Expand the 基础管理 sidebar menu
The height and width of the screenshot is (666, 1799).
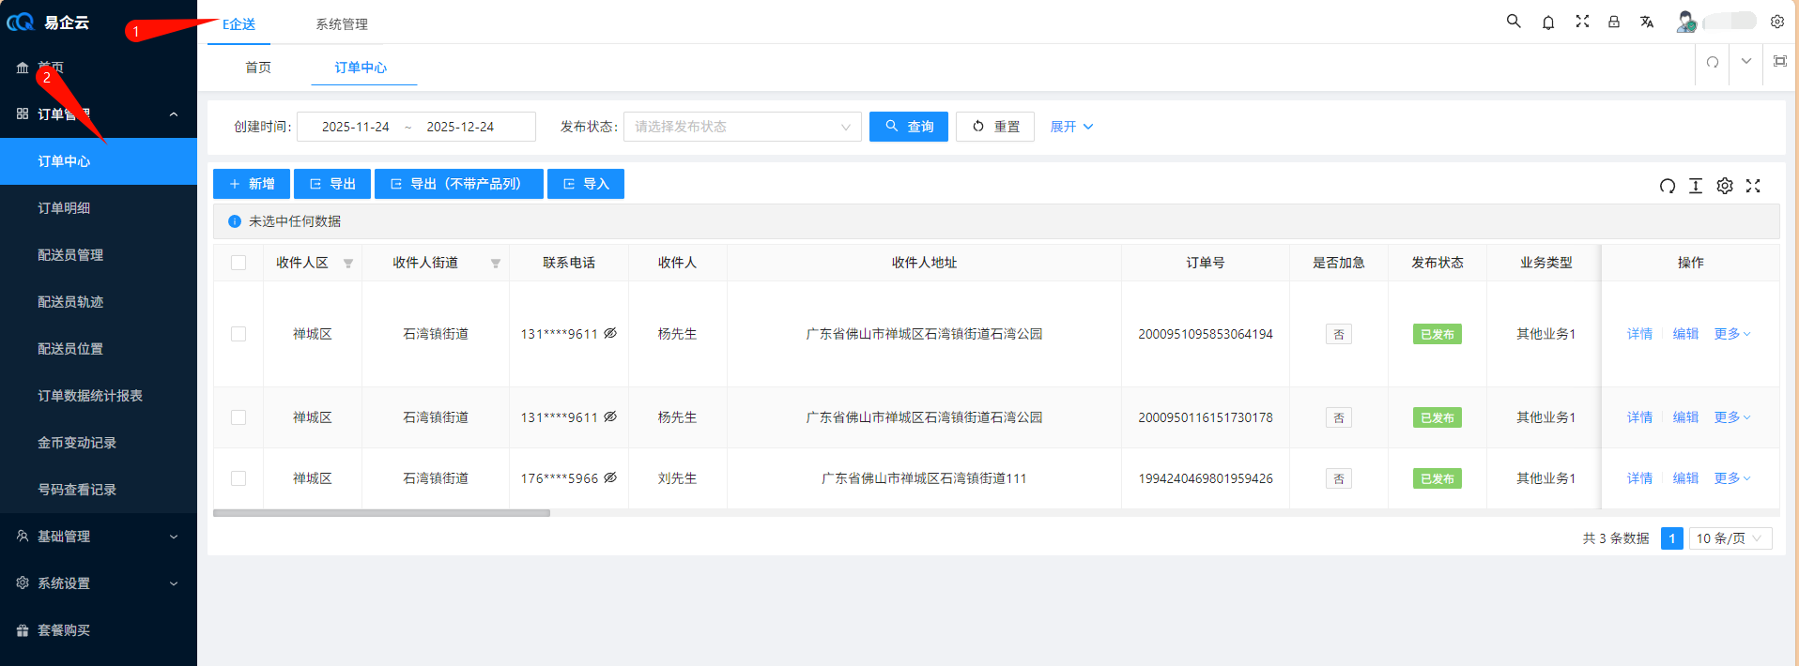pyautogui.click(x=99, y=537)
